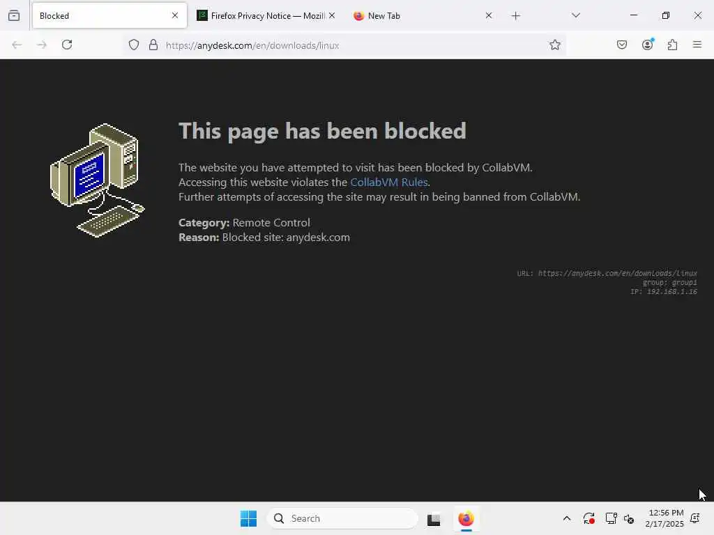This screenshot has height=535, width=714.
Task: View site connection padlock info
Action: click(x=153, y=45)
